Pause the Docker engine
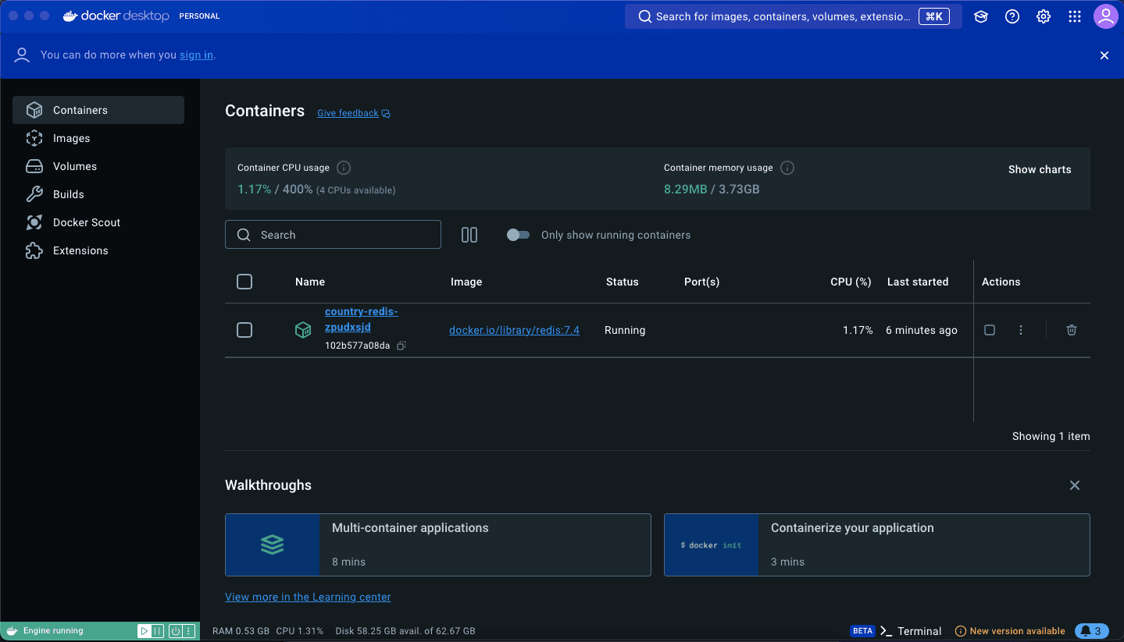 (157, 631)
